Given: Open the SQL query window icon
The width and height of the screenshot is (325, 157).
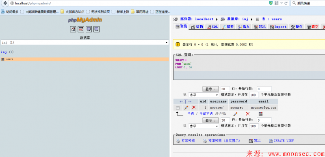Looking at the screenshot, I should pyautogui.click(x=81, y=29).
